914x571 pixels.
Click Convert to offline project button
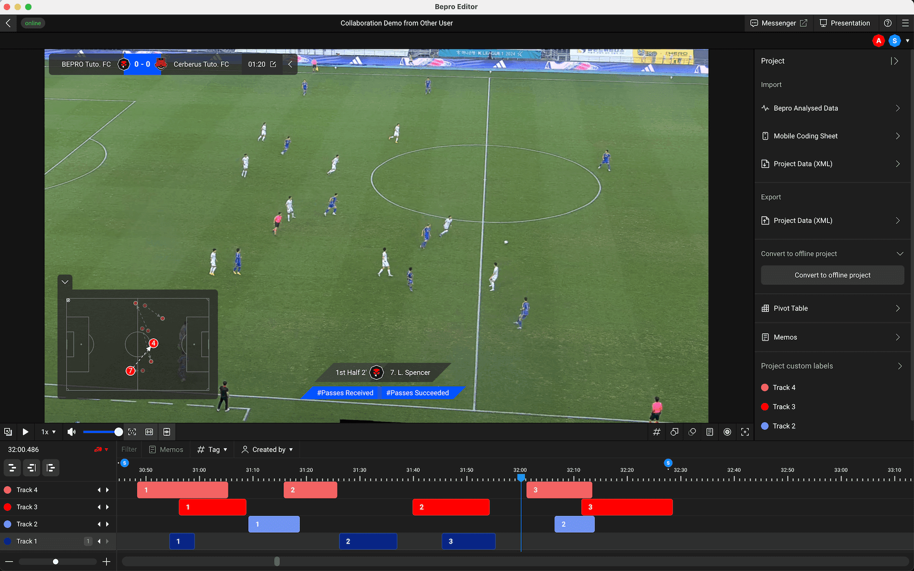pos(832,275)
